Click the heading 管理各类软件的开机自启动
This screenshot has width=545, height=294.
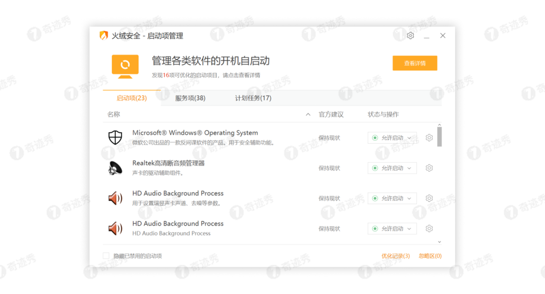coord(210,61)
